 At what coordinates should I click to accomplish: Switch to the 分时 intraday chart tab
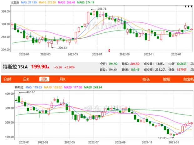(x=7, y=79)
